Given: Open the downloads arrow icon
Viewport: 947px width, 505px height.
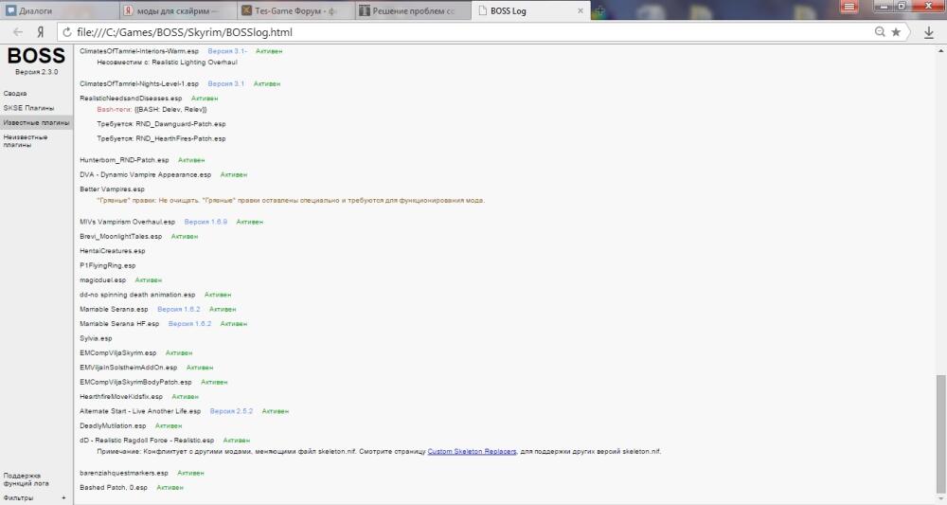Looking at the screenshot, I should tap(929, 32).
